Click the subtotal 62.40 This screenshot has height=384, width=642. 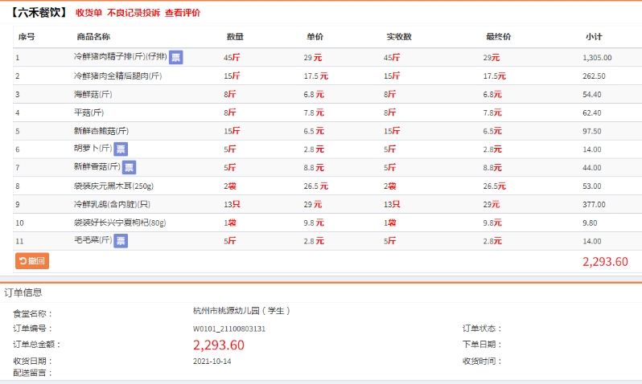pyautogui.click(x=592, y=112)
